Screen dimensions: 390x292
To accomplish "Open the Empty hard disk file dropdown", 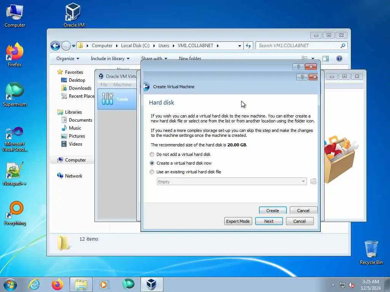I will 232,181.
